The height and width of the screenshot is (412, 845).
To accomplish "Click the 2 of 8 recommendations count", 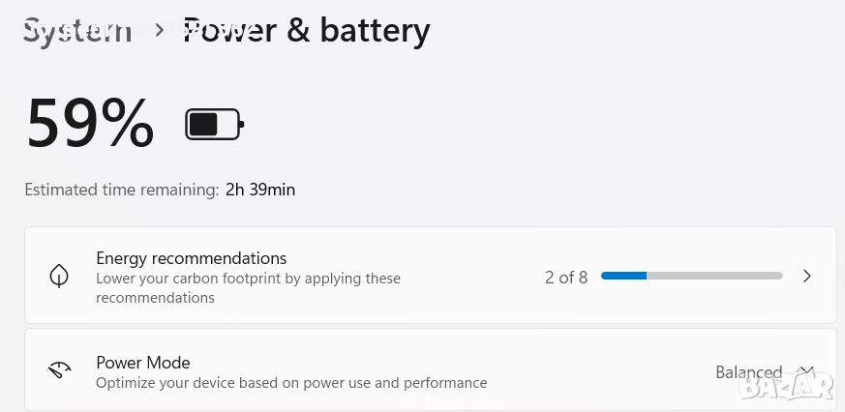I will pos(566,278).
